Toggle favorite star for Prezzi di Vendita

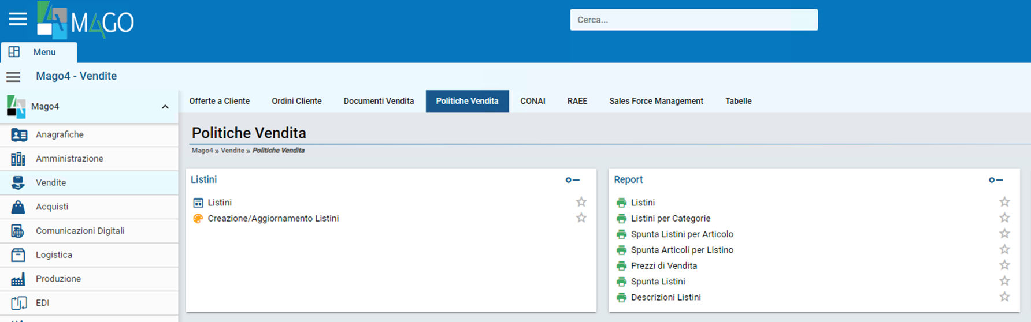[1004, 265]
